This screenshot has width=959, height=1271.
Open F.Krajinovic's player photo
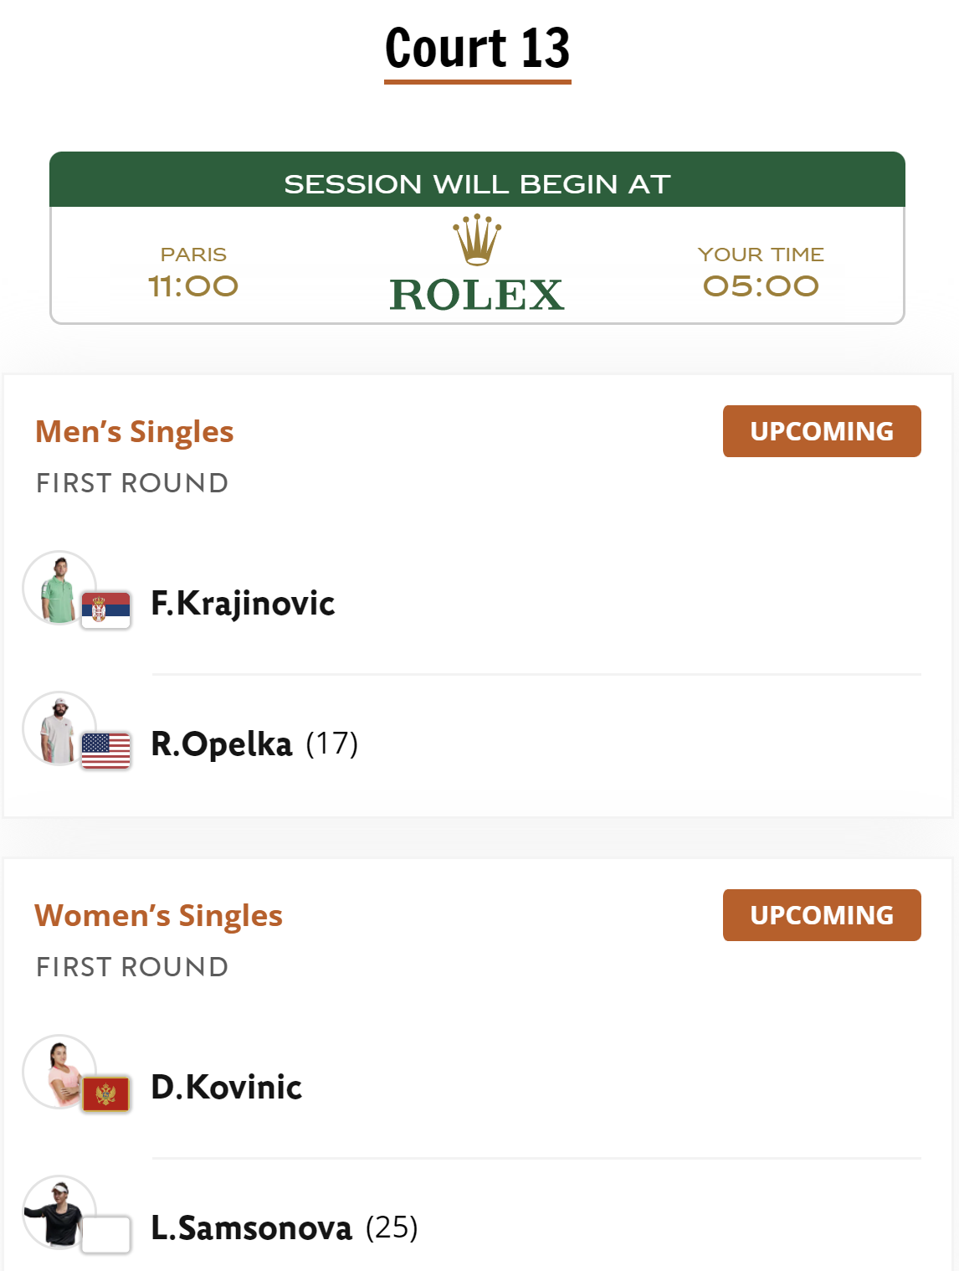(x=59, y=588)
